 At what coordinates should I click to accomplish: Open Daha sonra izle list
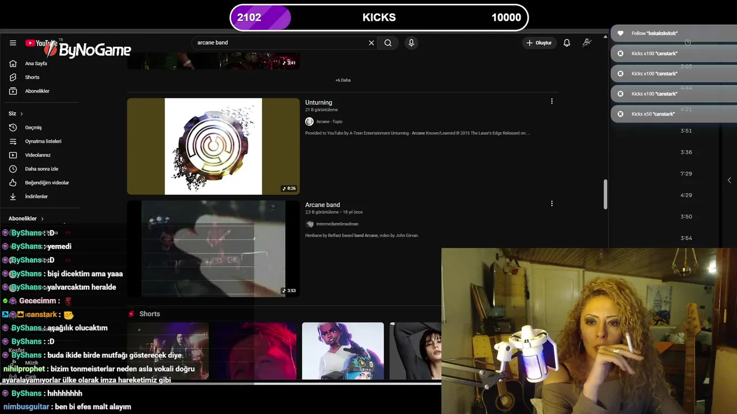(41, 169)
